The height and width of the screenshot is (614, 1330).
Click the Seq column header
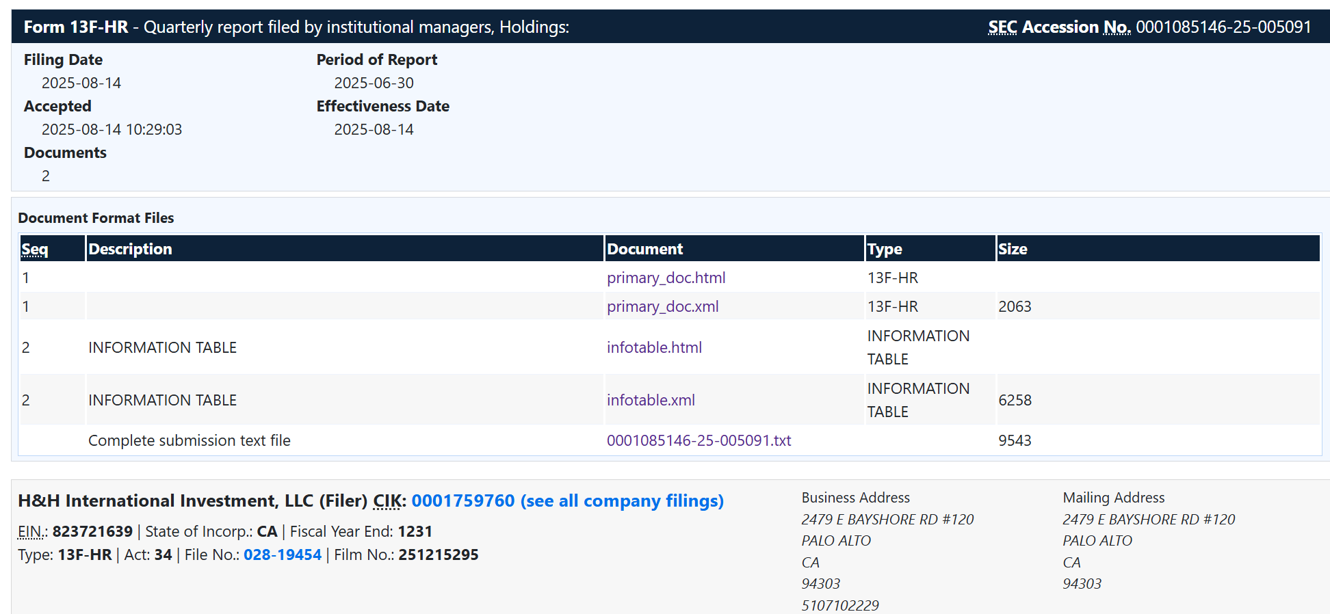pyautogui.click(x=35, y=249)
